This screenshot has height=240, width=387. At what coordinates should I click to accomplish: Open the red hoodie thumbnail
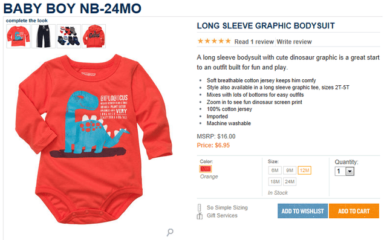(x=94, y=36)
